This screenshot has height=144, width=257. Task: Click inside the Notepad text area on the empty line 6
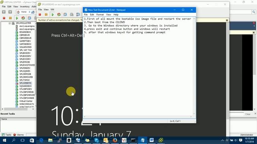point(138,36)
